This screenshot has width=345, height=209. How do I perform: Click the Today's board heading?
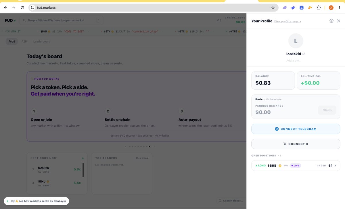[x=44, y=57]
